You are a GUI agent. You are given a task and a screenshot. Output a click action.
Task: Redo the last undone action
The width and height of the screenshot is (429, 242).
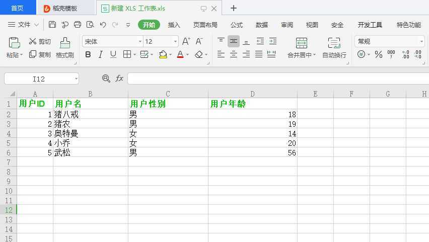point(115,25)
